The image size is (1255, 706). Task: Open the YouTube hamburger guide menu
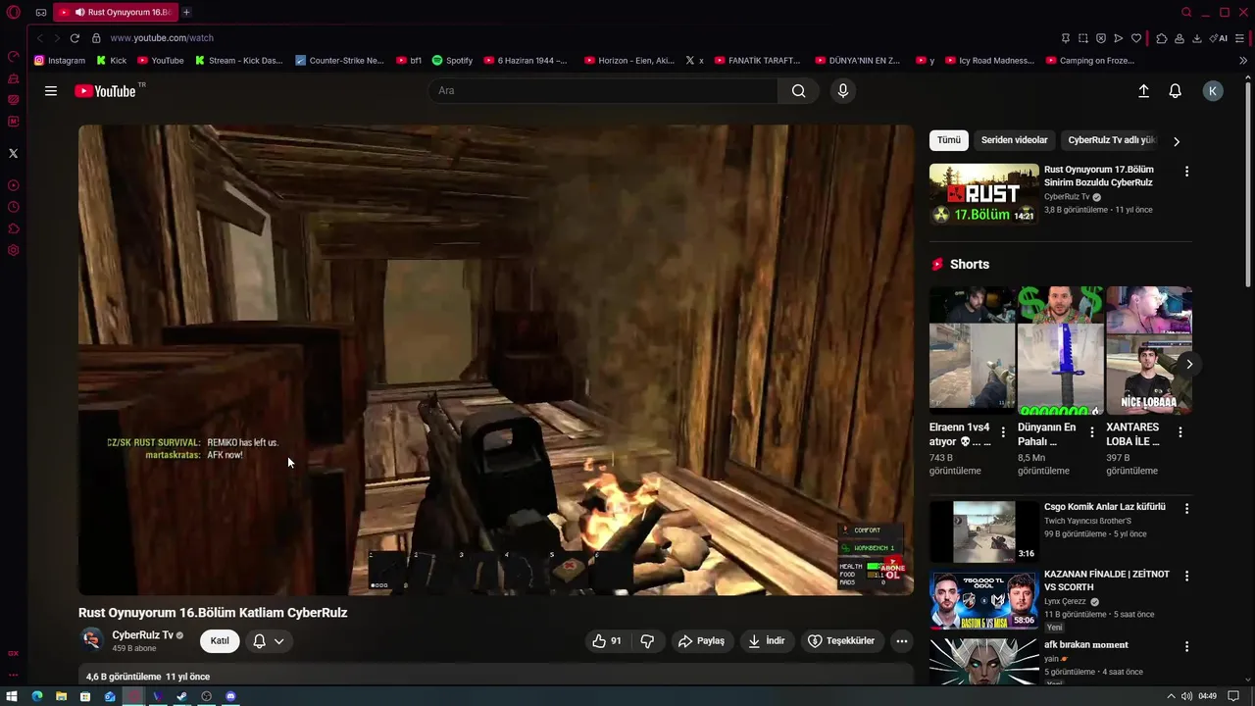(x=51, y=91)
